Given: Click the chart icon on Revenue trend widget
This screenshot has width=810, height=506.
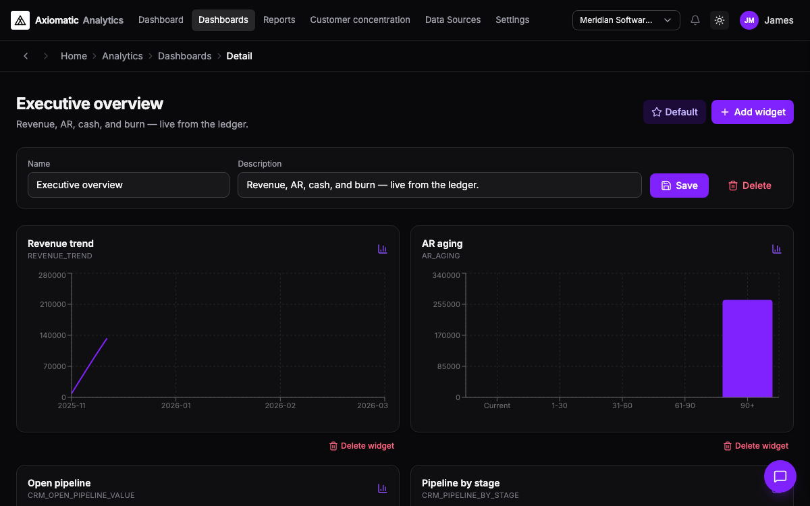Looking at the screenshot, I should point(383,249).
